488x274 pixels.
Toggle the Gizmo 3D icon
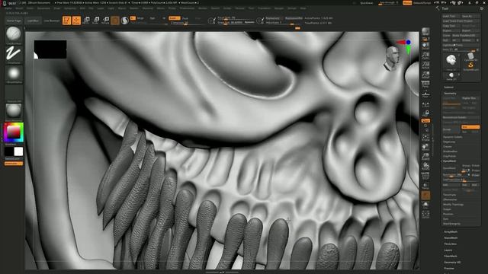click(x=115, y=21)
